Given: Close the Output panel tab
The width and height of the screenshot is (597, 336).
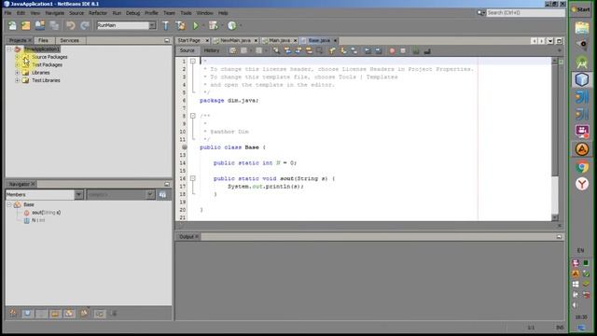Looking at the screenshot, I should [197, 237].
